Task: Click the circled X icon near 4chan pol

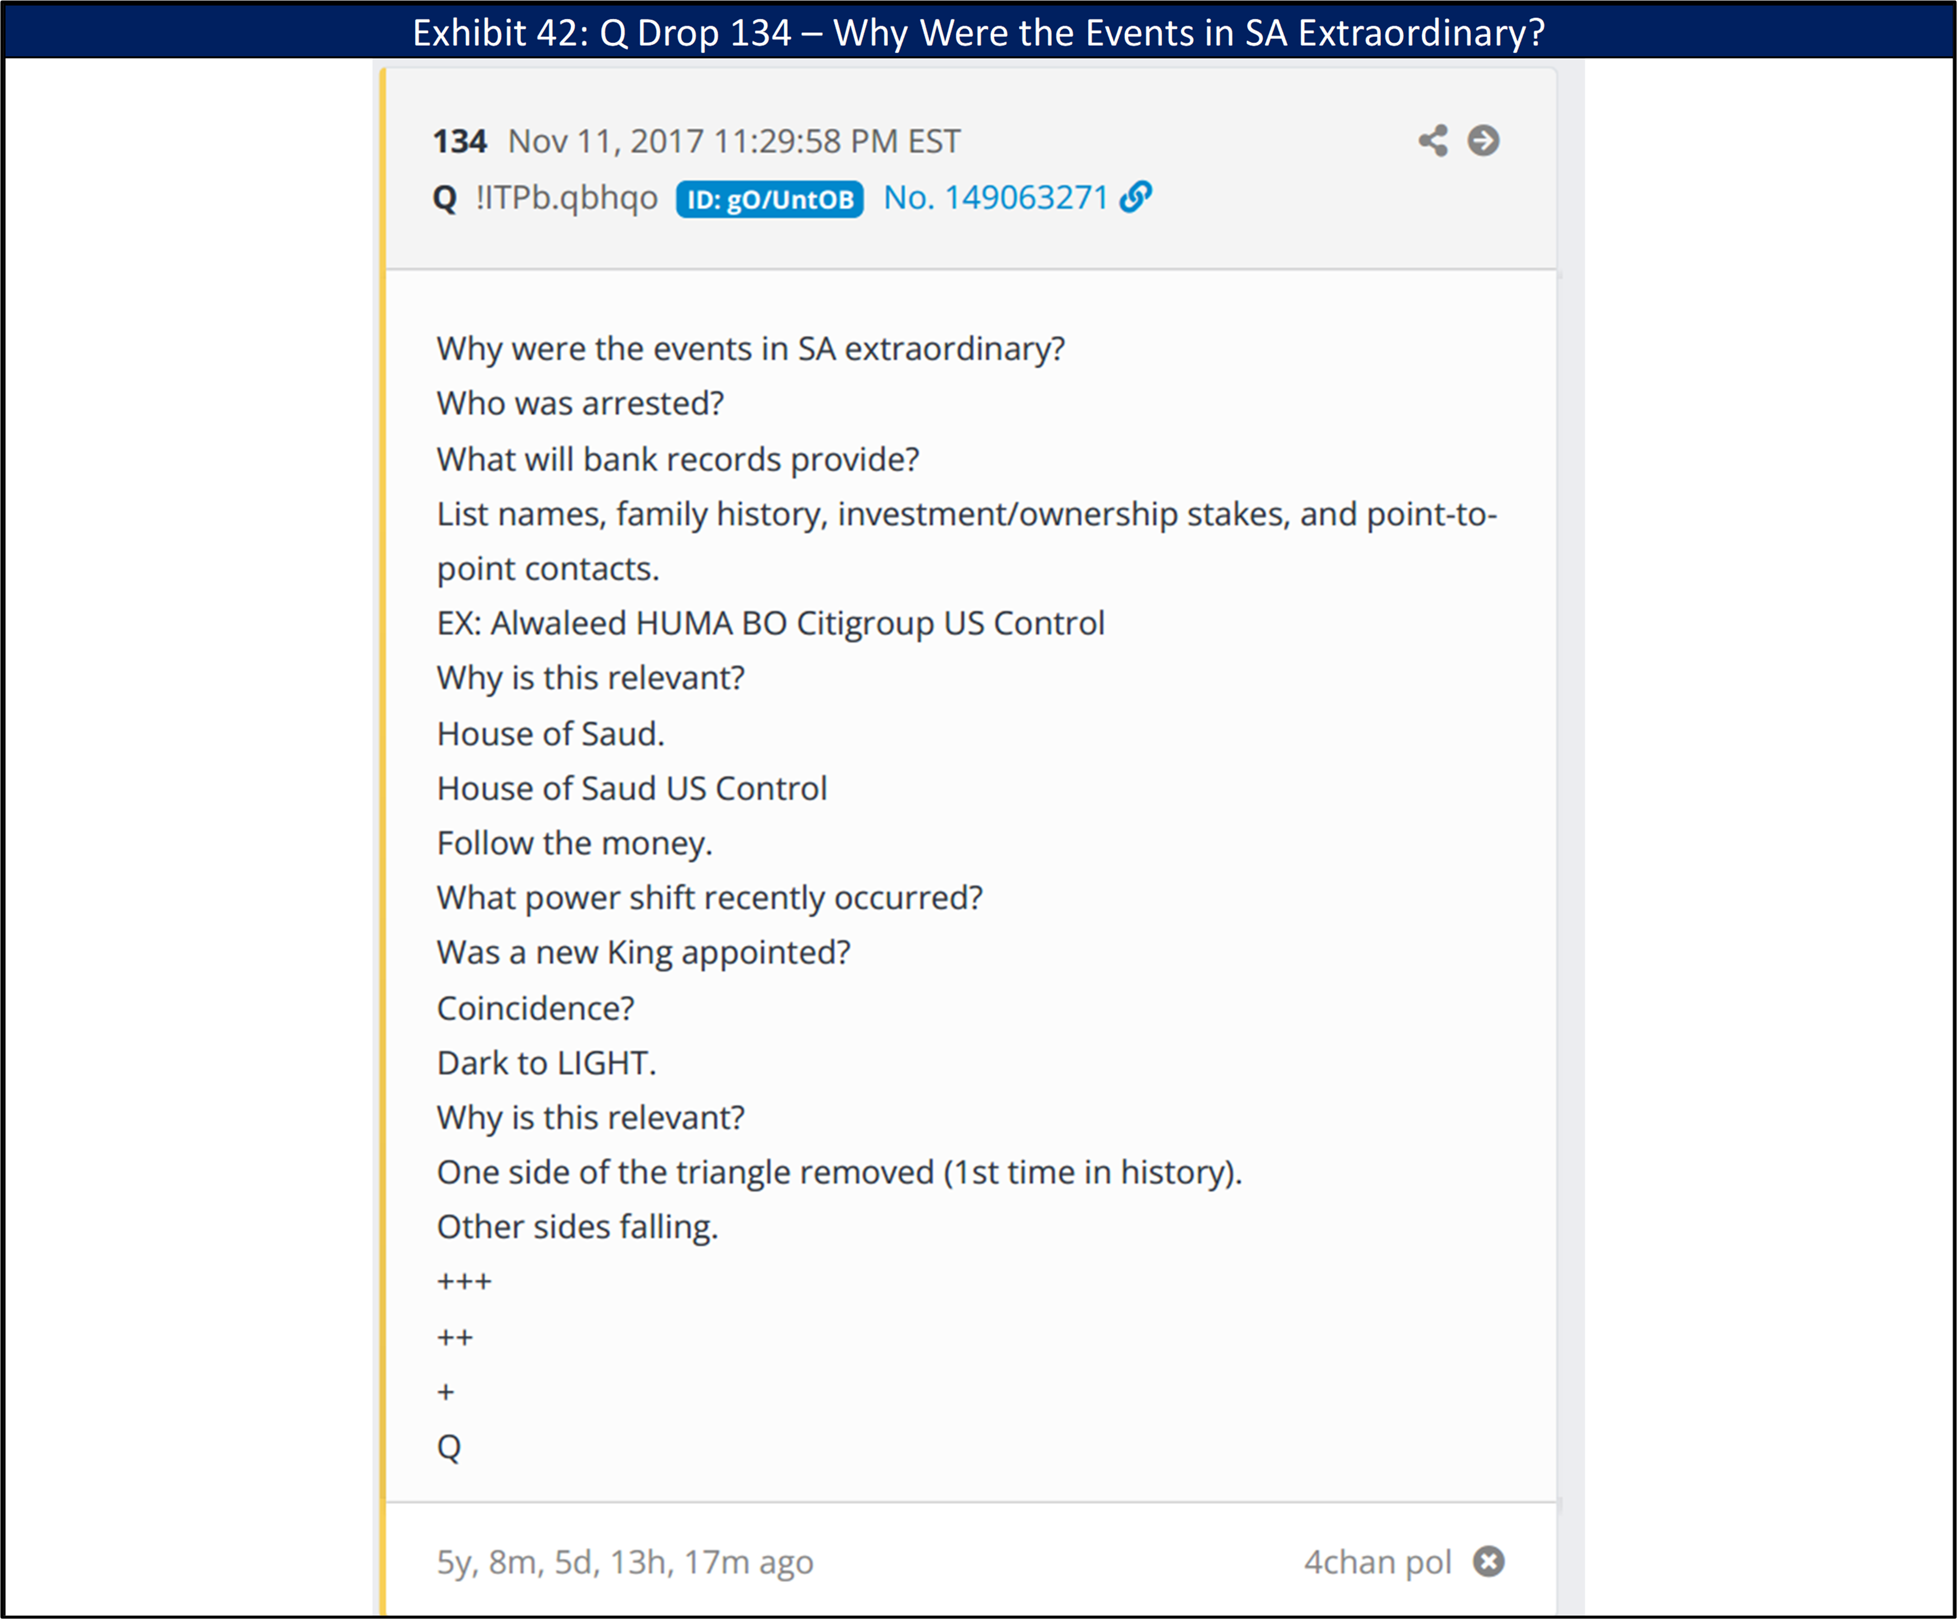Action: pyautogui.click(x=1488, y=1561)
